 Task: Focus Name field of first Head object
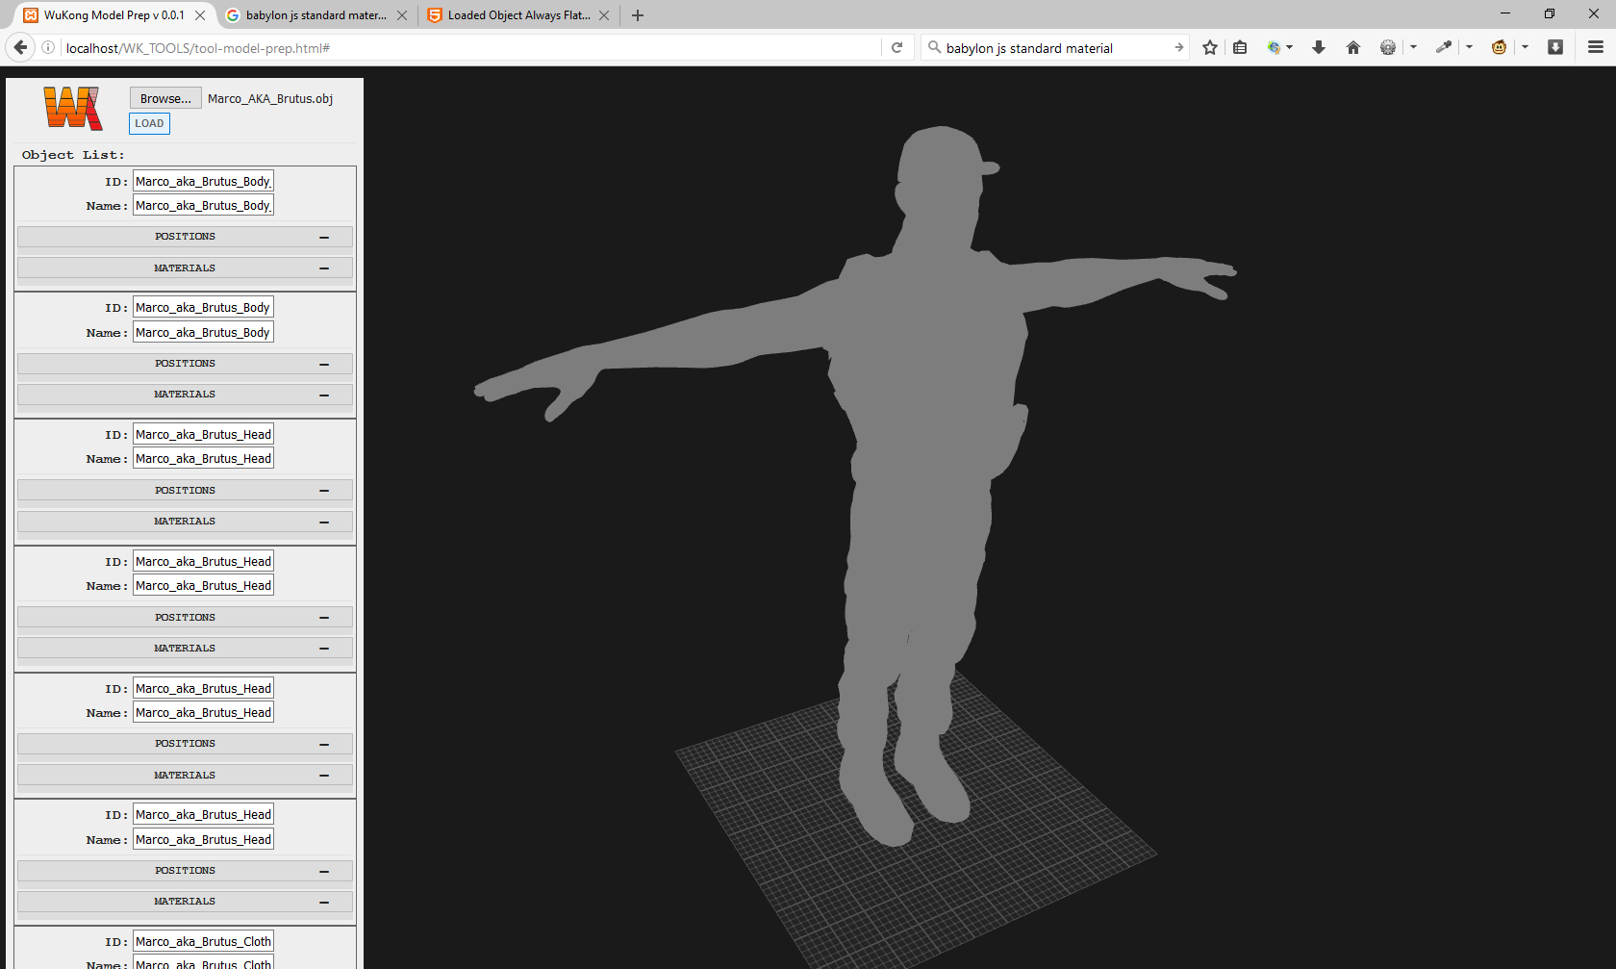203,458
